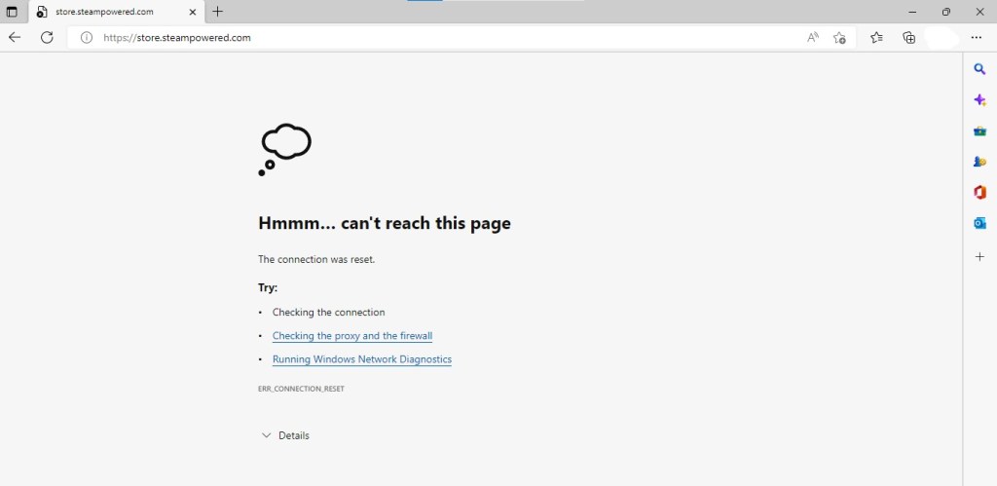Go back using the browser back arrow
The height and width of the screenshot is (486, 997).
(x=15, y=37)
